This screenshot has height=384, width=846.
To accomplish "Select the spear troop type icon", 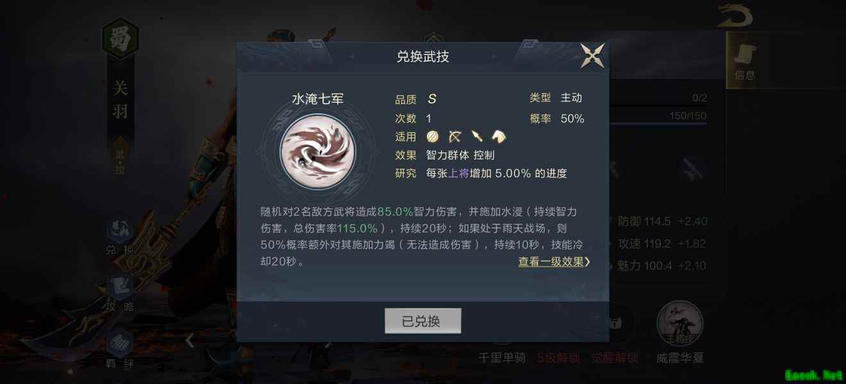I will (x=477, y=136).
